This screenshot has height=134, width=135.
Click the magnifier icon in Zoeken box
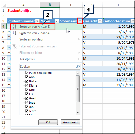pos(78,67)
